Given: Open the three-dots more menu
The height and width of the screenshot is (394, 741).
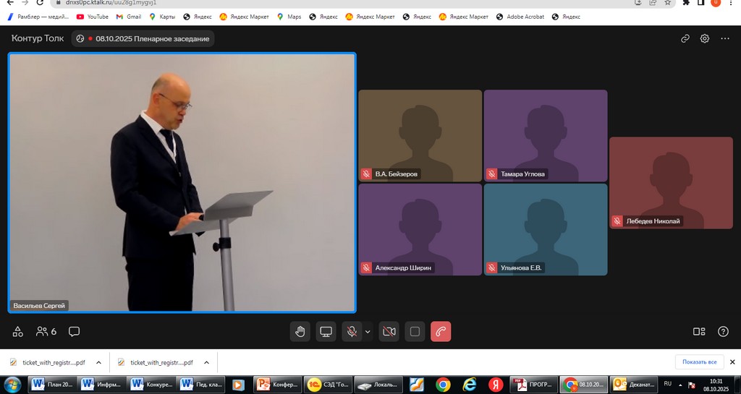Looking at the screenshot, I should (x=725, y=39).
